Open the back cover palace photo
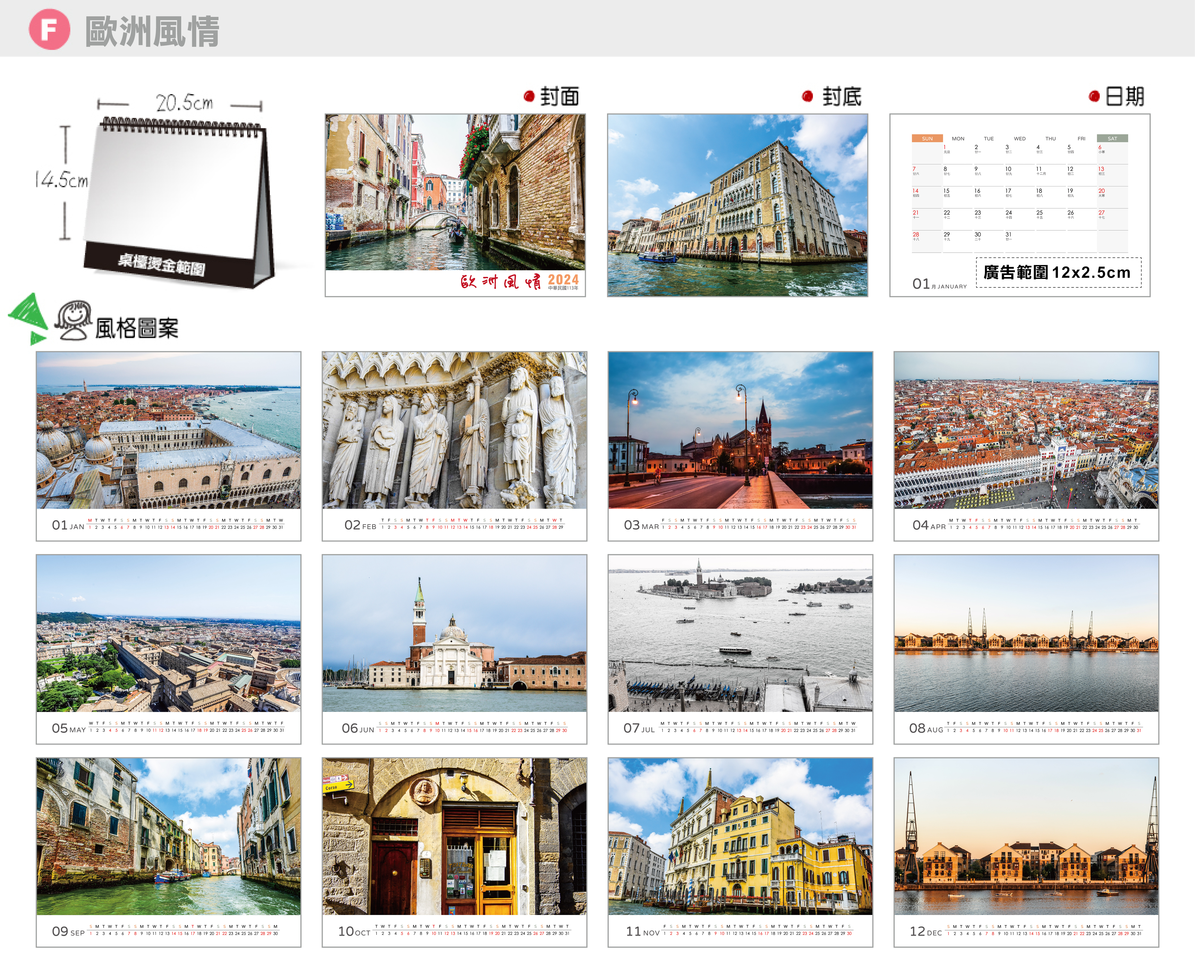1195x970 pixels. [737, 205]
